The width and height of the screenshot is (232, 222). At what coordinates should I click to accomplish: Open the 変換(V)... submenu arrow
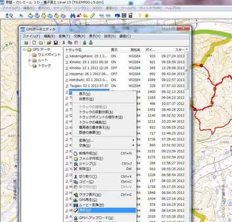point(133,140)
